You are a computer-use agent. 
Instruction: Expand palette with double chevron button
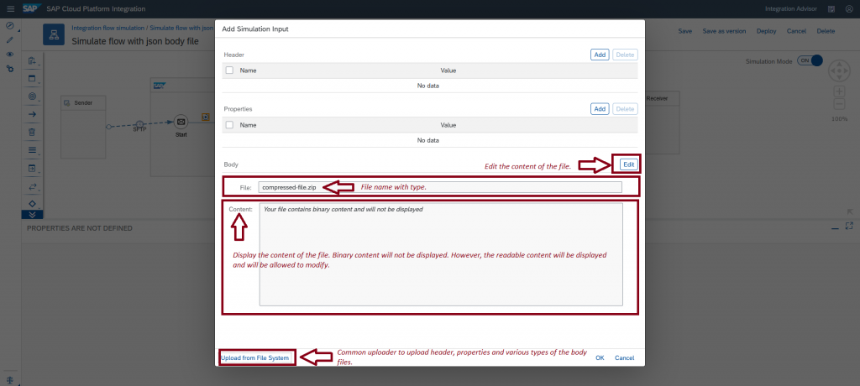pos(32,214)
